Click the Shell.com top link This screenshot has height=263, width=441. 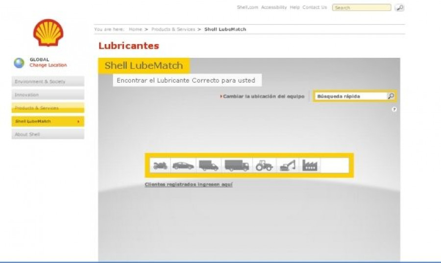pyautogui.click(x=247, y=7)
